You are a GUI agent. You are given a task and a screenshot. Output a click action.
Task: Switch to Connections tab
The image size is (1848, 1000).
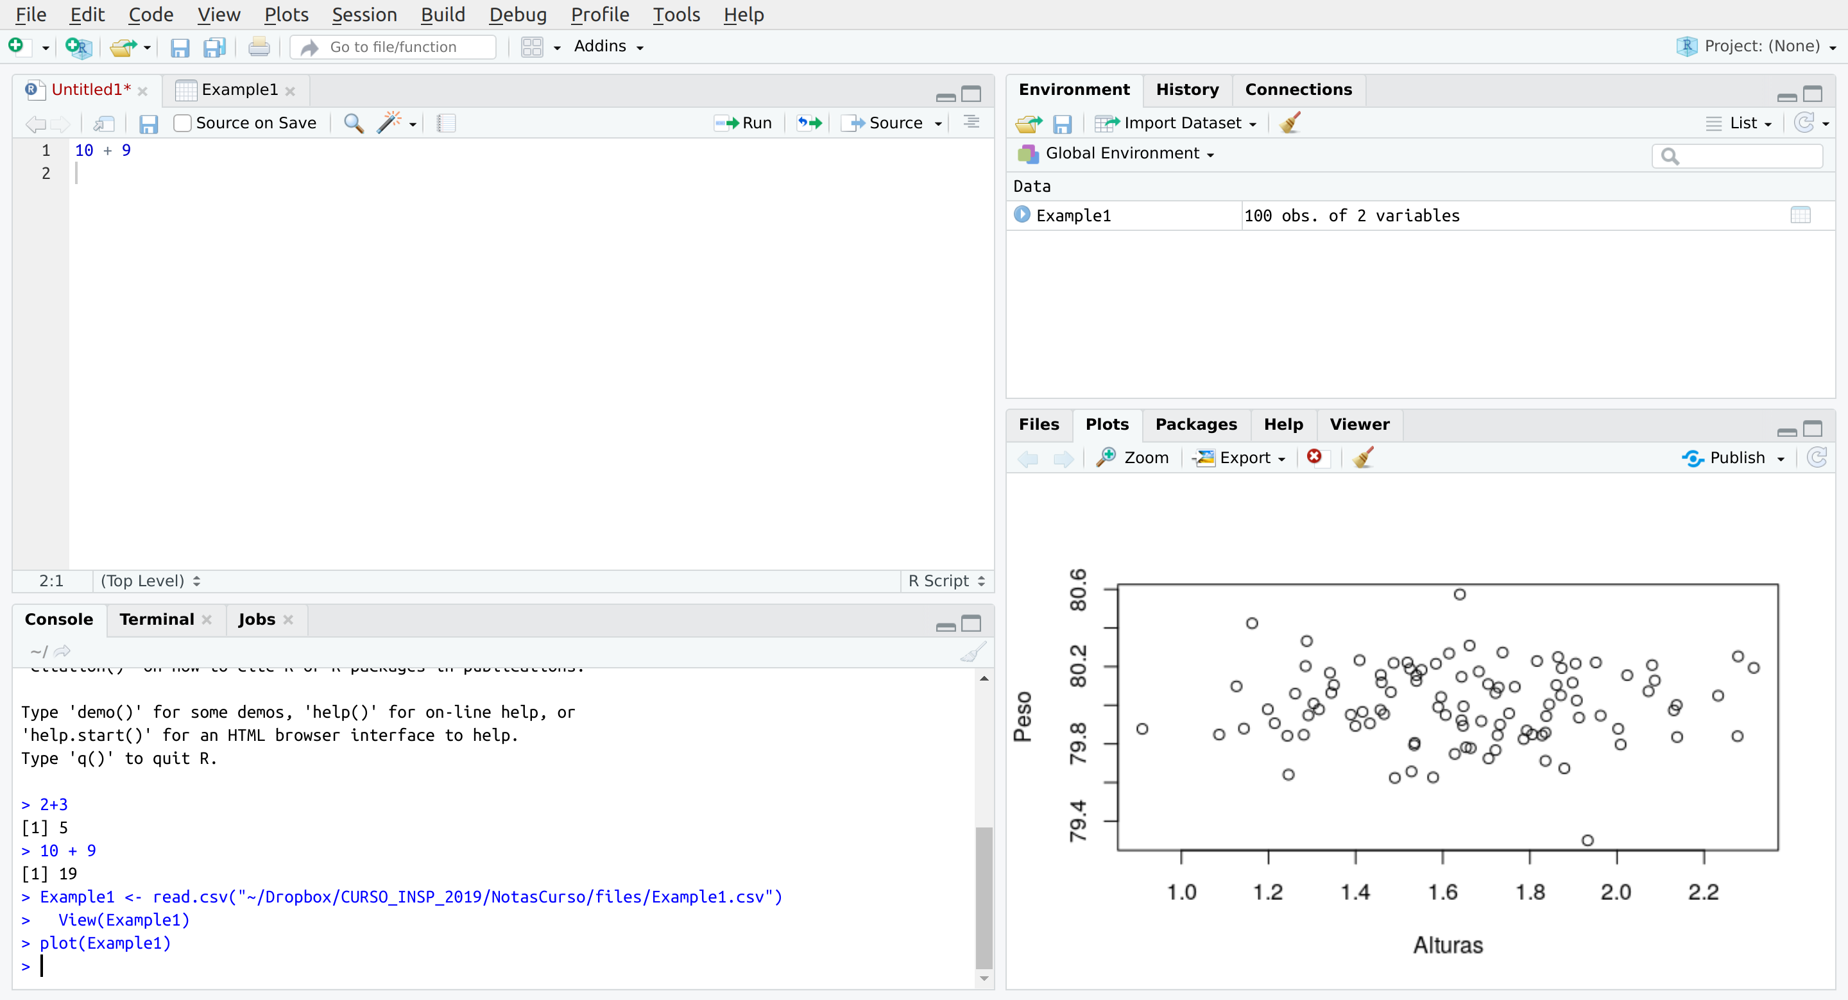(1299, 90)
